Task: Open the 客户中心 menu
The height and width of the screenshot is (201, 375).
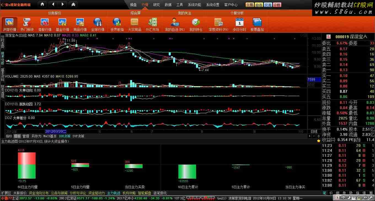Action: 231,5
